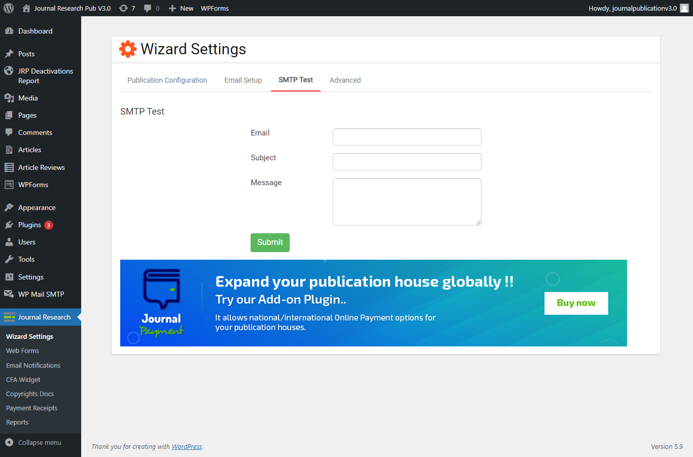Open the Email Setup tab
The image size is (693, 457).
[x=243, y=80]
